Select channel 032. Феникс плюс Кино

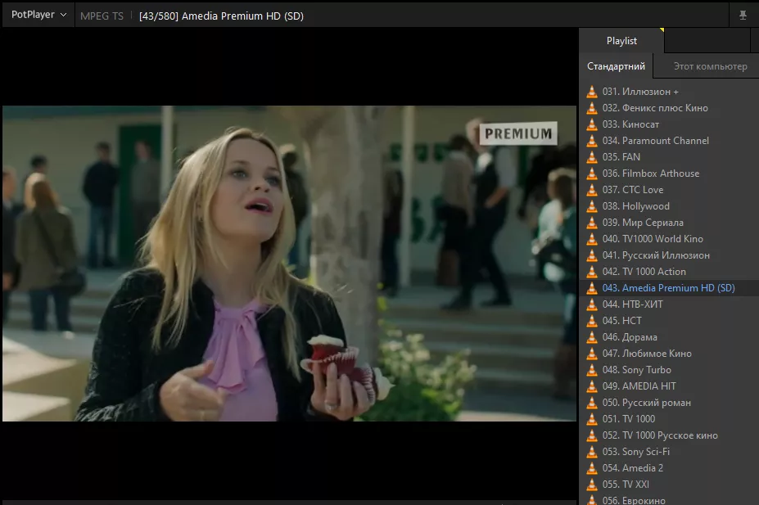point(670,108)
